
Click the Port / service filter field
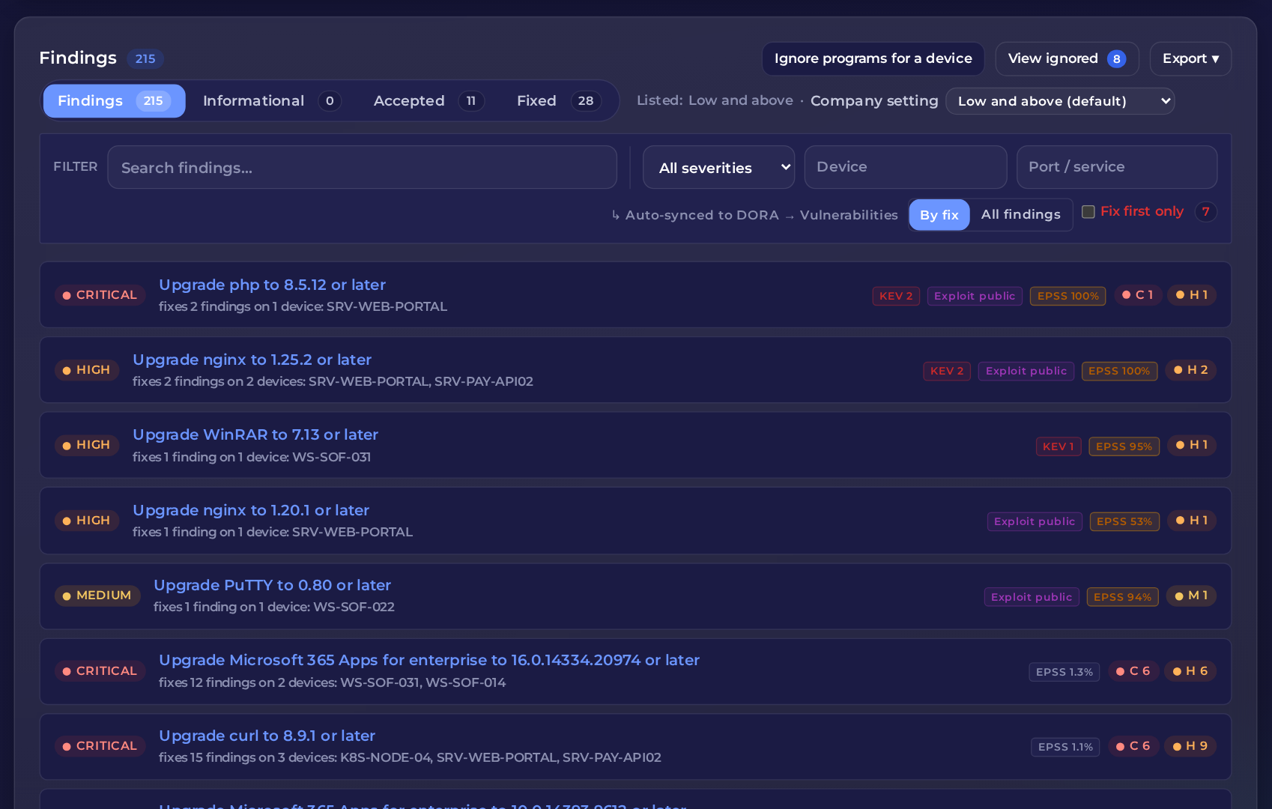pyautogui.click(x=1117, y=167)
